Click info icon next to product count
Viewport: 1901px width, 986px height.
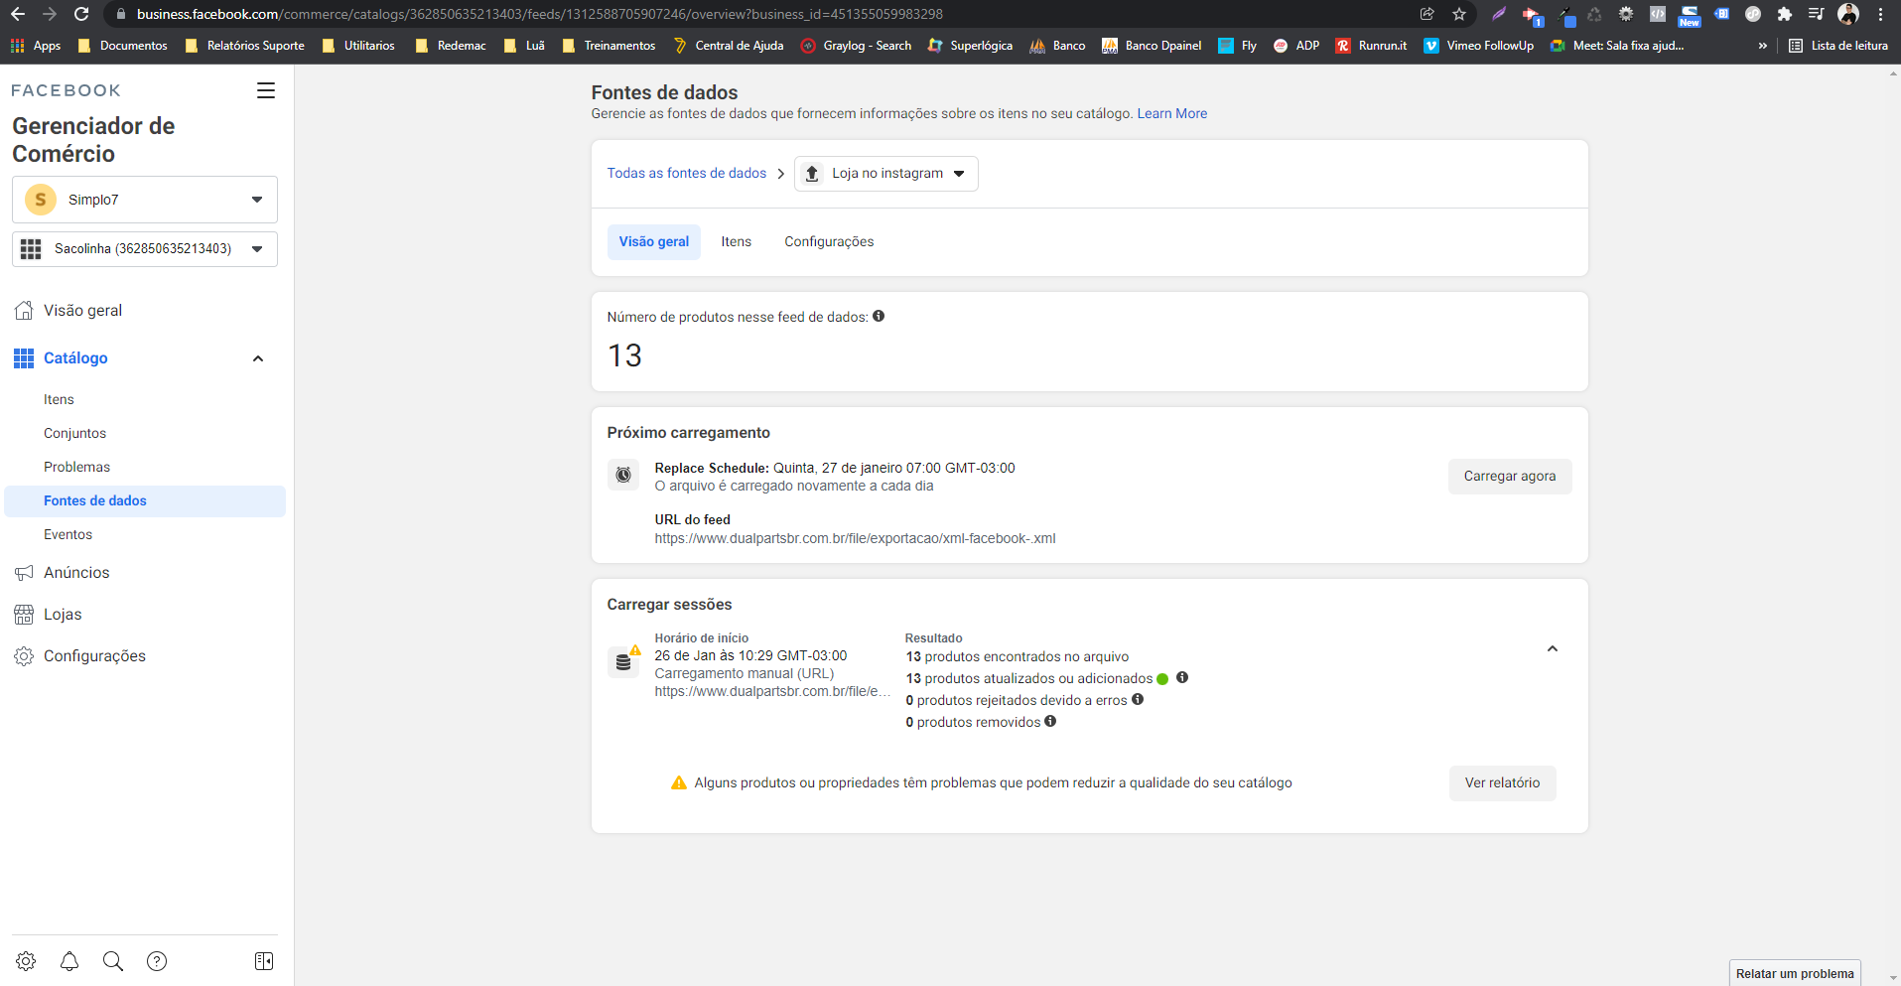coord(879,317)
